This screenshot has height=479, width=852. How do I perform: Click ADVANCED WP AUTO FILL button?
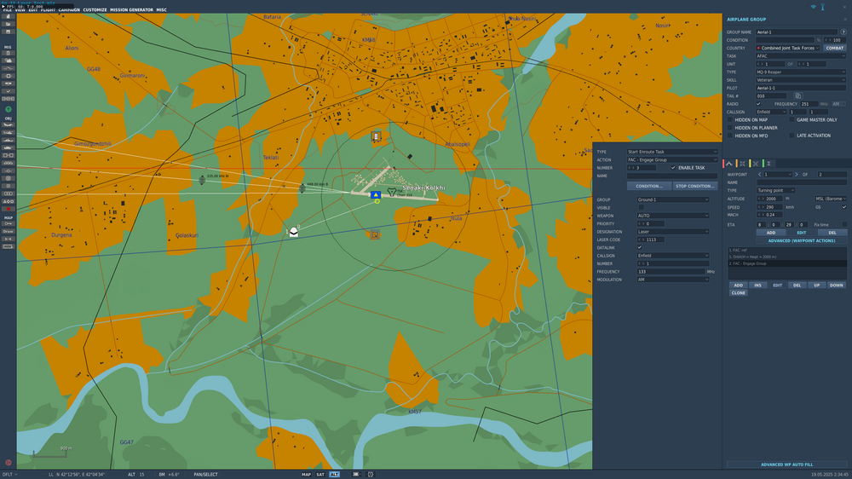pyautogui.click(x=786, y=465)
